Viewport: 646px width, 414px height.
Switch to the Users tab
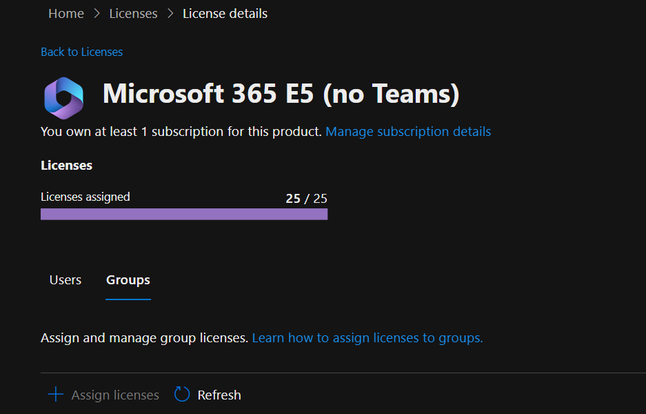point(65,279)
